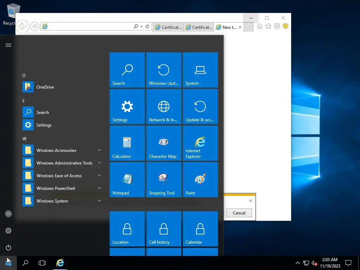360x270 pixels.
Task: Launch the Notepad tile
Action: pos(127,180)
